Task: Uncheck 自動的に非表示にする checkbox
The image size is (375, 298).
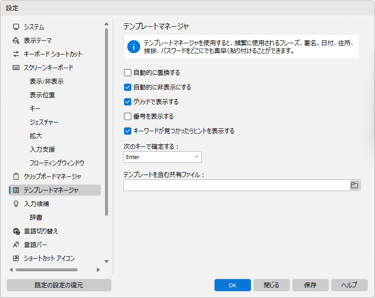Action: pos(128,87)
